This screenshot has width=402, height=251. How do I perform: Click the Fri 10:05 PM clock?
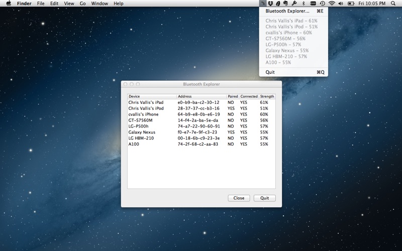coord(372,4)
